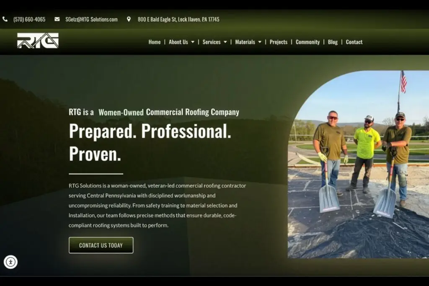Click the About Us menu label

click(x=178, y=42)
